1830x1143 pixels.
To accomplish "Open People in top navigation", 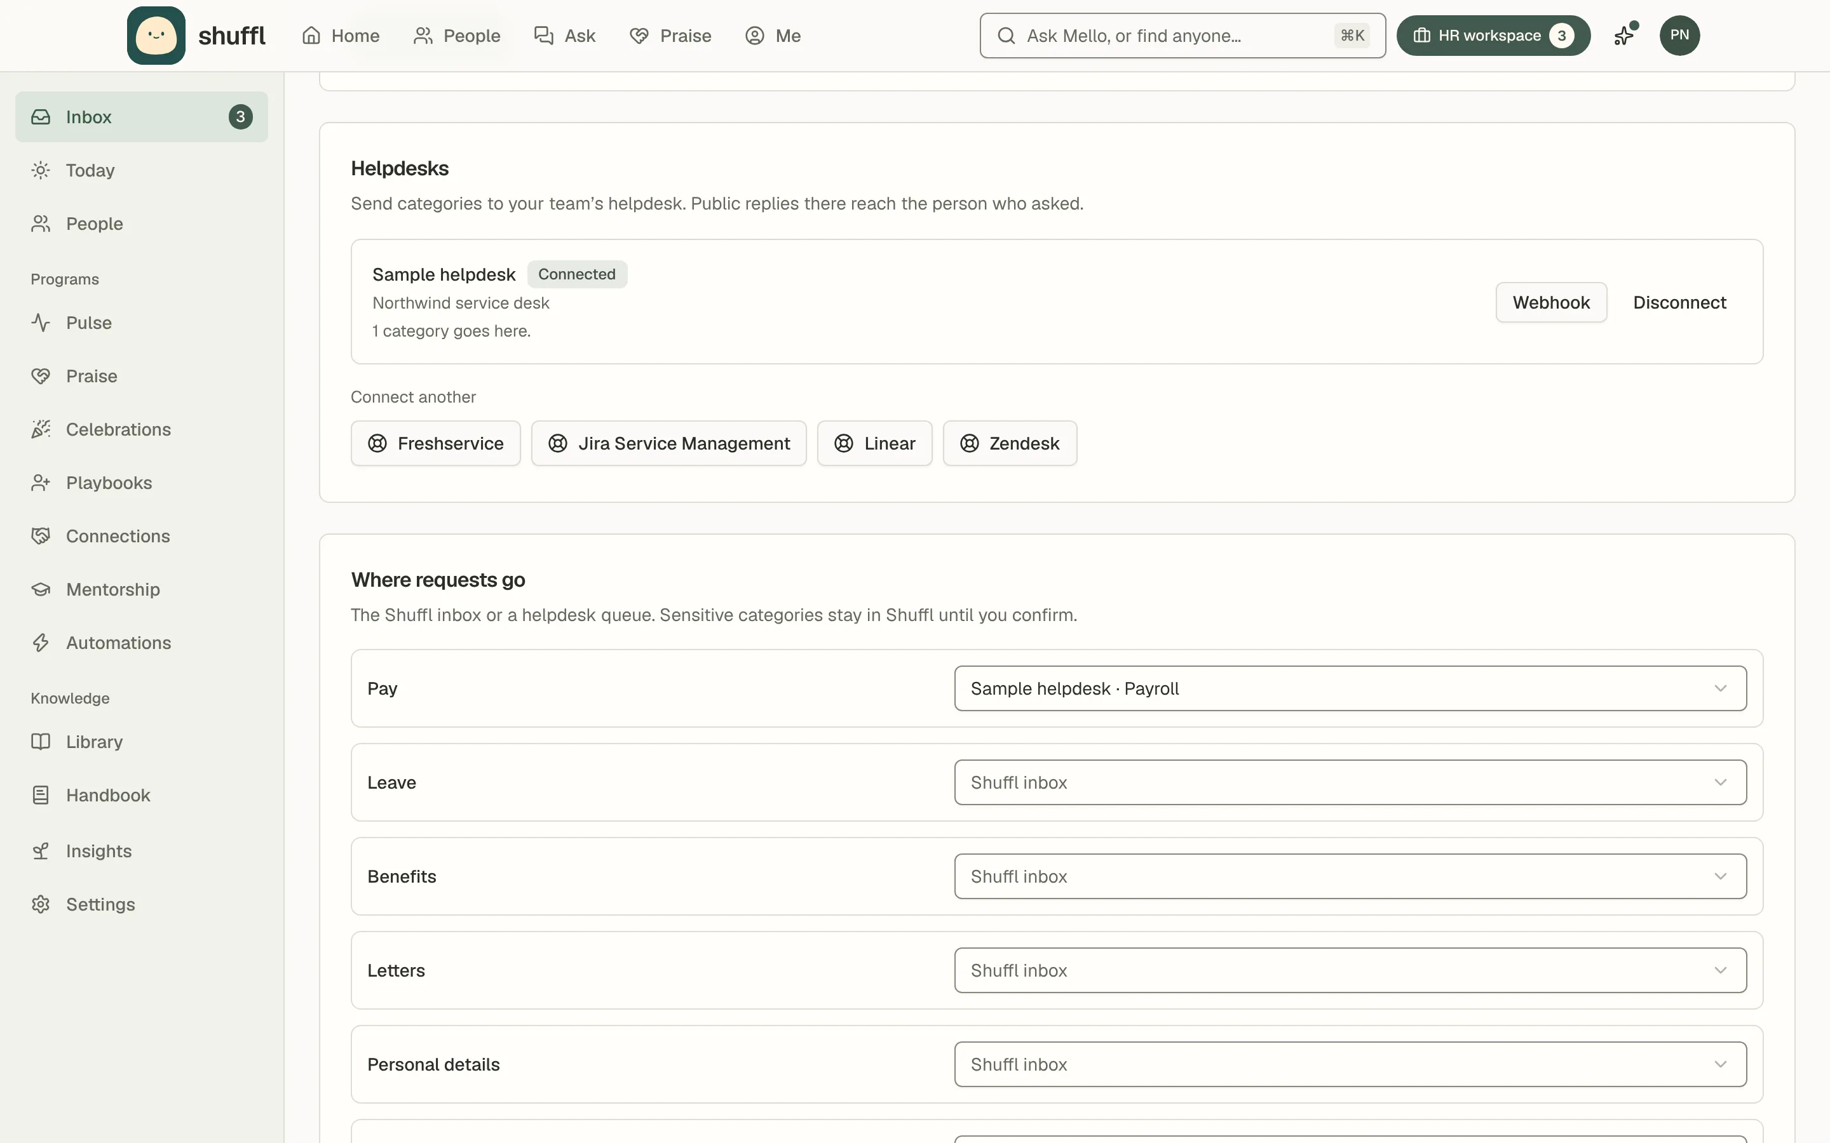I will (457, 36).
